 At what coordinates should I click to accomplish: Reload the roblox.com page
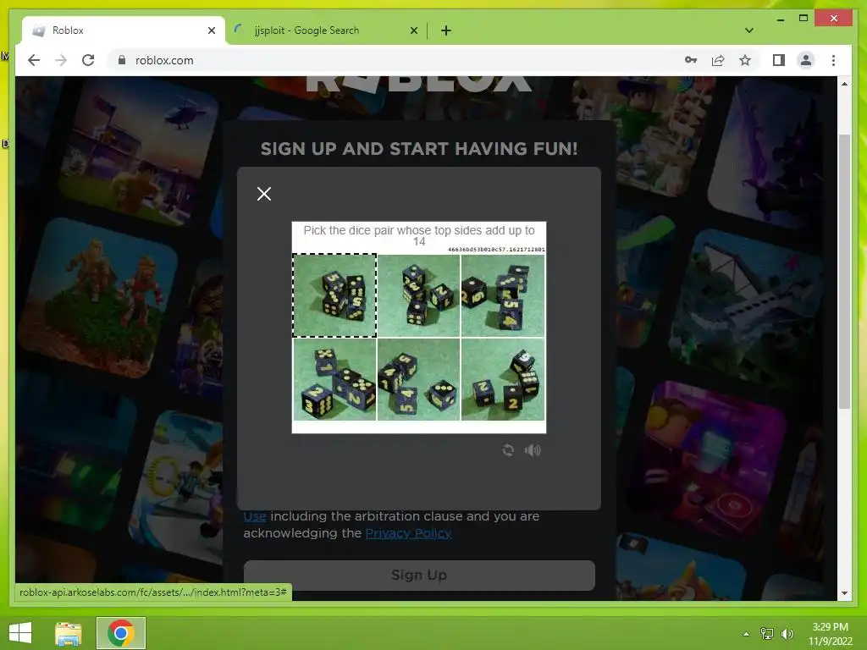pos(88,60)
